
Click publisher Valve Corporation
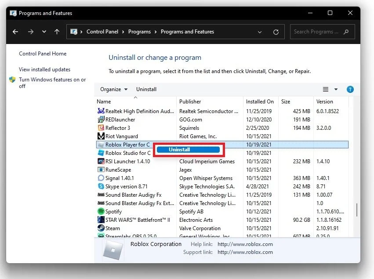click(200, 228)
